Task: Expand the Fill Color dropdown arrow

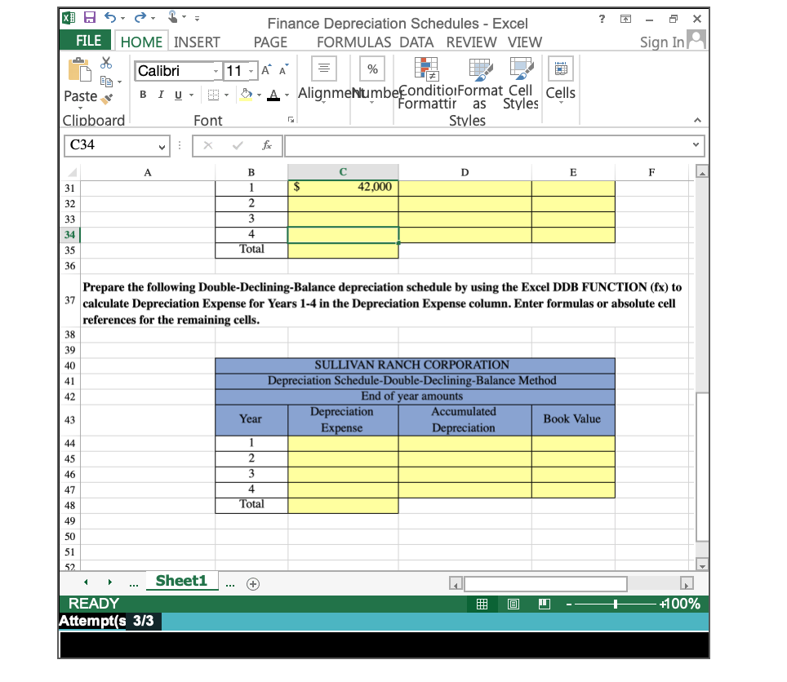Action: tap(259, 95)
